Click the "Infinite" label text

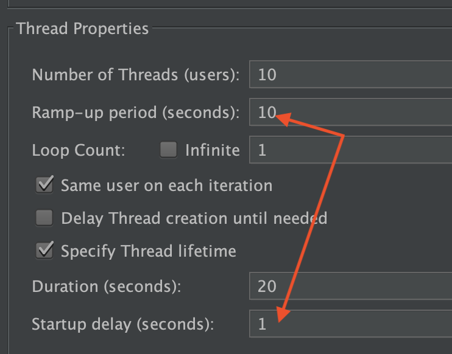(212, 150)
